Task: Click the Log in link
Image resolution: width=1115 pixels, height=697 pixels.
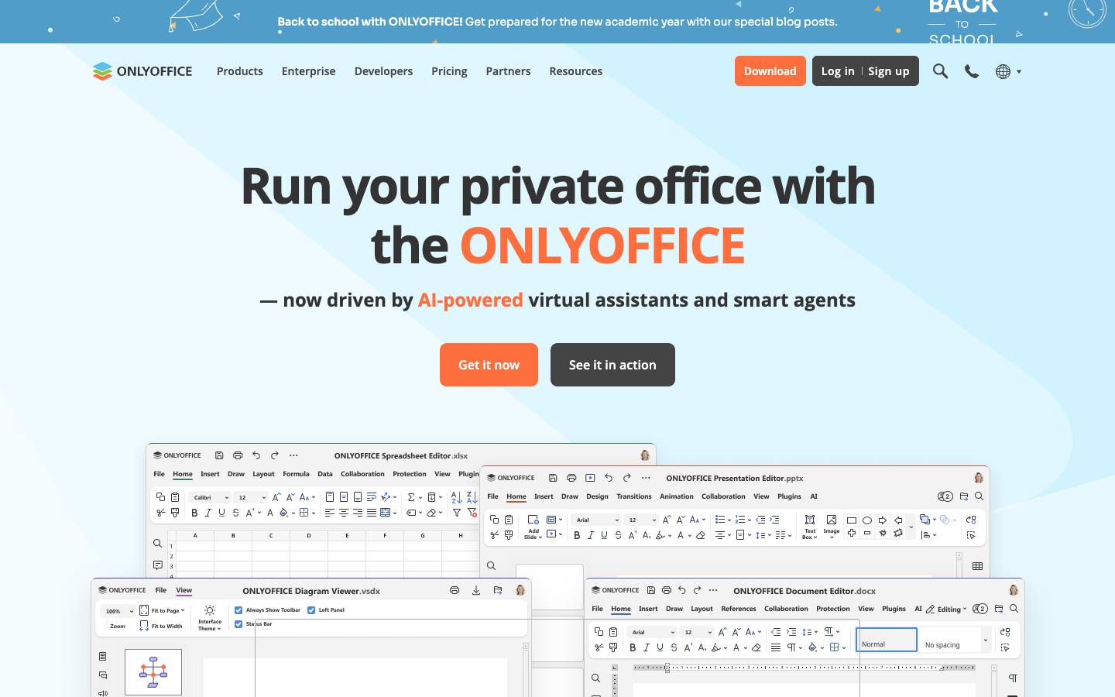Action: [x=838, y=71]
